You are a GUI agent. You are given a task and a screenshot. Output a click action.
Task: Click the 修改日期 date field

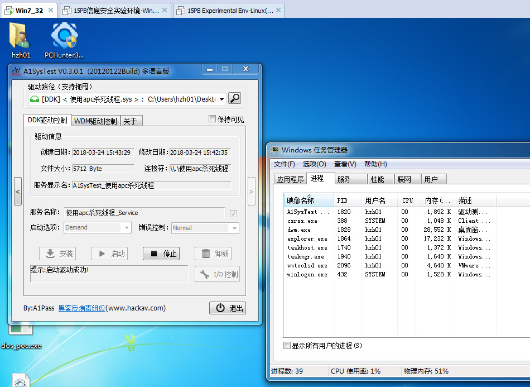click(200, 152)
